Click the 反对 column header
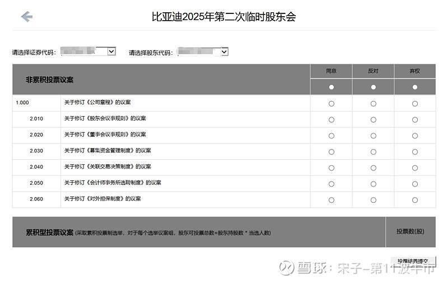 pyautogui.click(x=373, y=71)
